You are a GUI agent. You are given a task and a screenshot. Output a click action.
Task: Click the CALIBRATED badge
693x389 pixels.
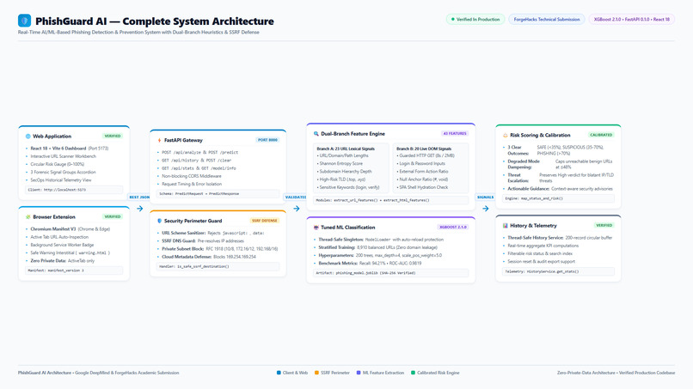point(601,135)
